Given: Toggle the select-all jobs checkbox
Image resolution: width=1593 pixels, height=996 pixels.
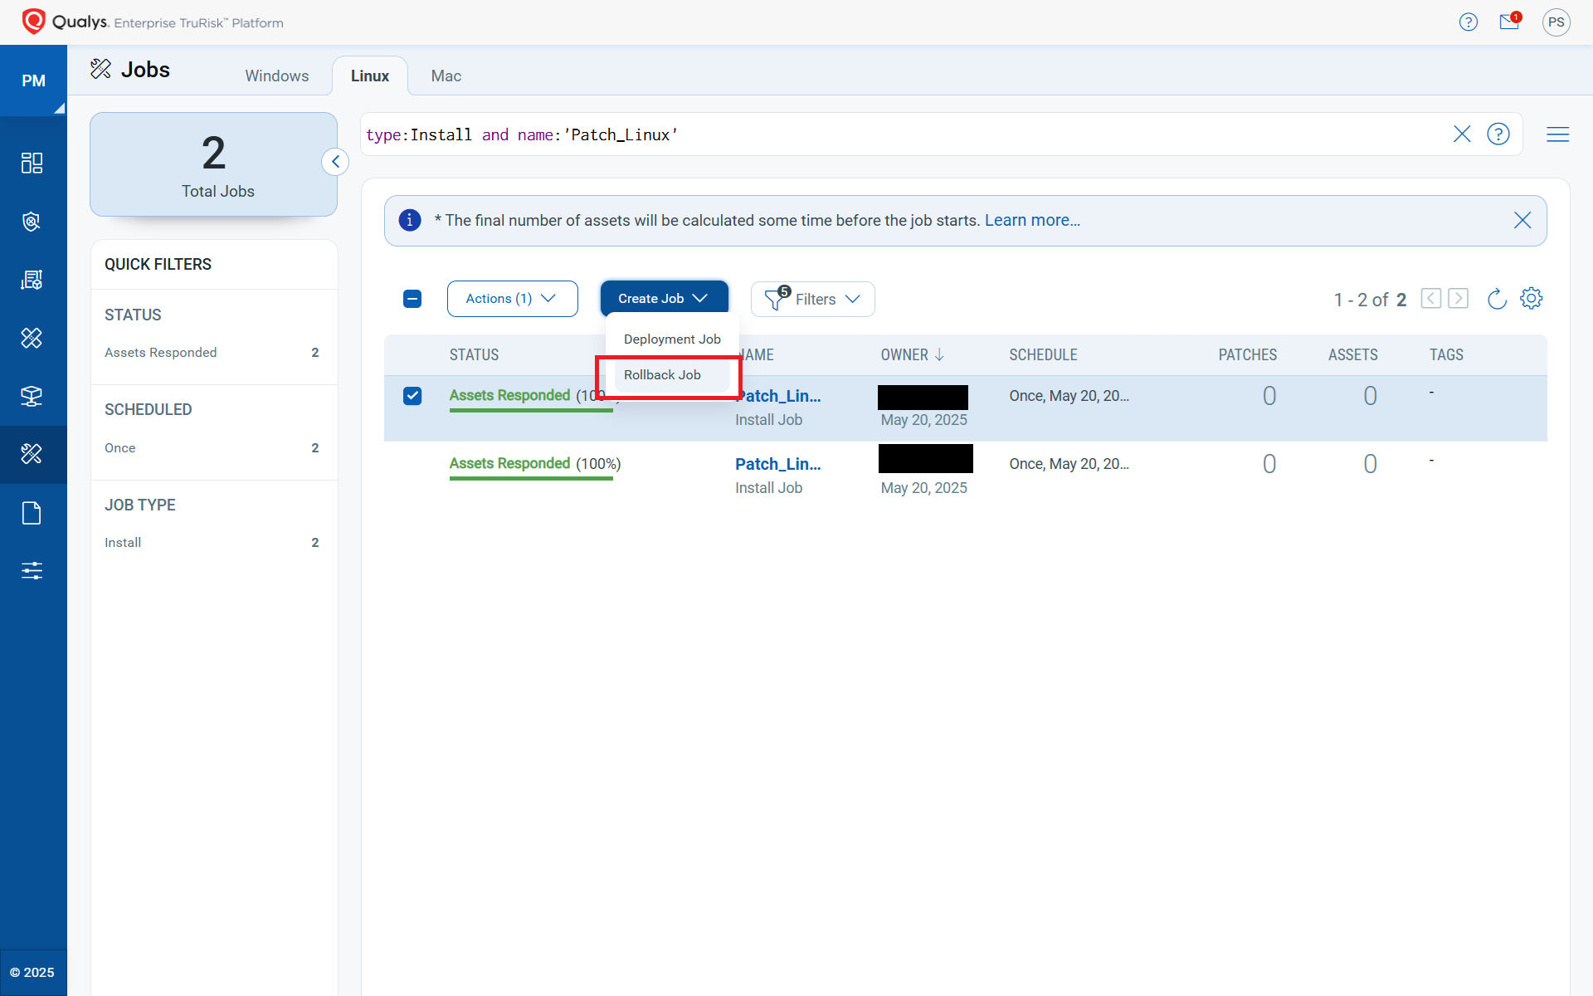Looking at the screenshot, I should pos(412,299).
